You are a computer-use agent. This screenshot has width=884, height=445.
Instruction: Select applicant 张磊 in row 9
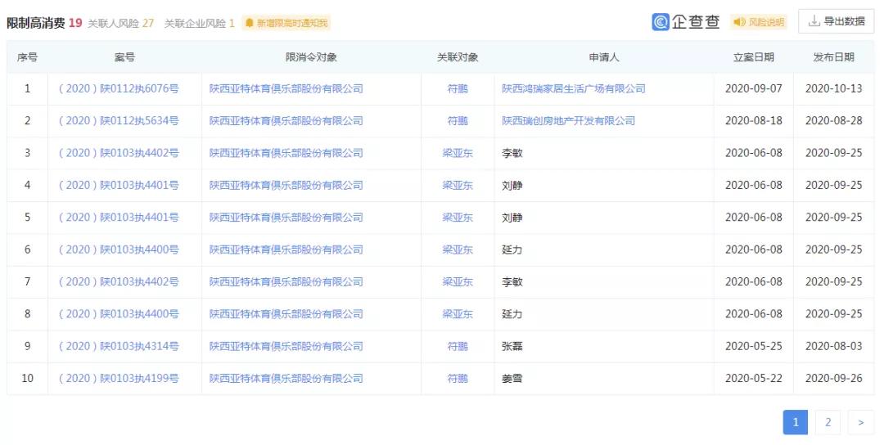[512, 346]
